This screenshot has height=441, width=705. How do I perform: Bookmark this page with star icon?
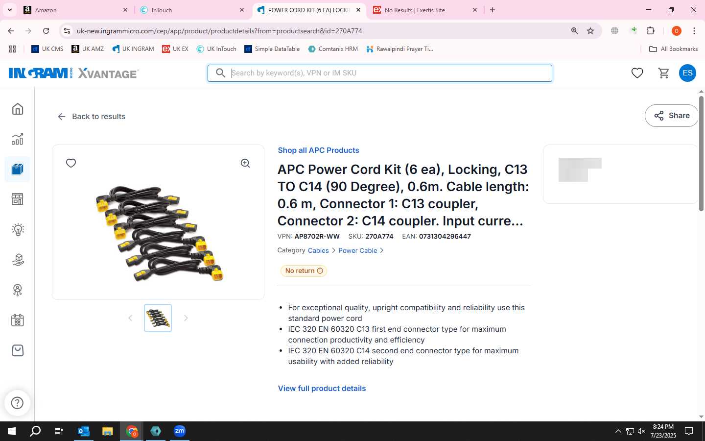click(x=590, y=31)
